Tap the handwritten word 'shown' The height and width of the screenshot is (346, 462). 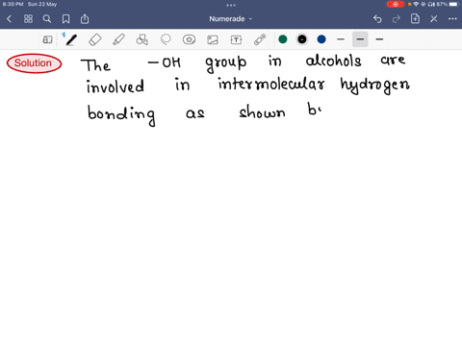pos(262,111)
